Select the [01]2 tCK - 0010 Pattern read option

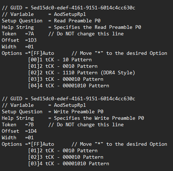coord(63,66)
